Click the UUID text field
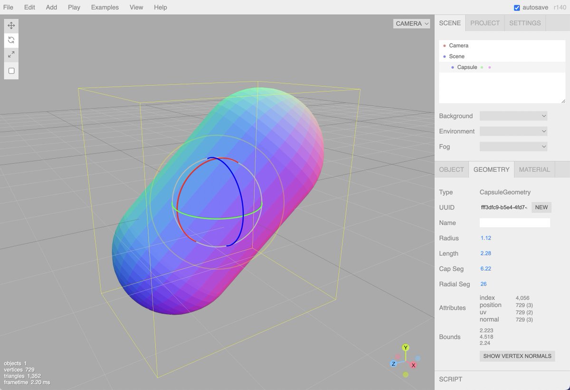This screenshot has width=570, height=390. pyautogui.click(x=504, y=207)
